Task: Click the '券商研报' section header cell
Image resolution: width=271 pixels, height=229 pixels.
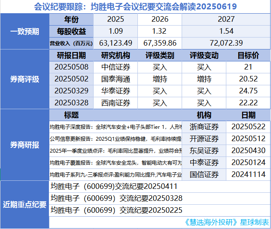Action: 25,145
